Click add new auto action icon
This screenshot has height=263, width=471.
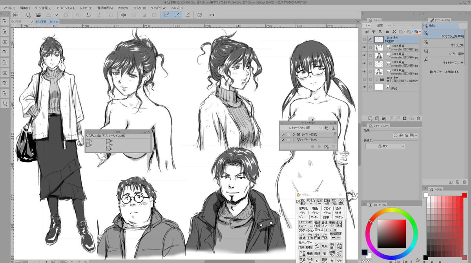click(327, 147)
